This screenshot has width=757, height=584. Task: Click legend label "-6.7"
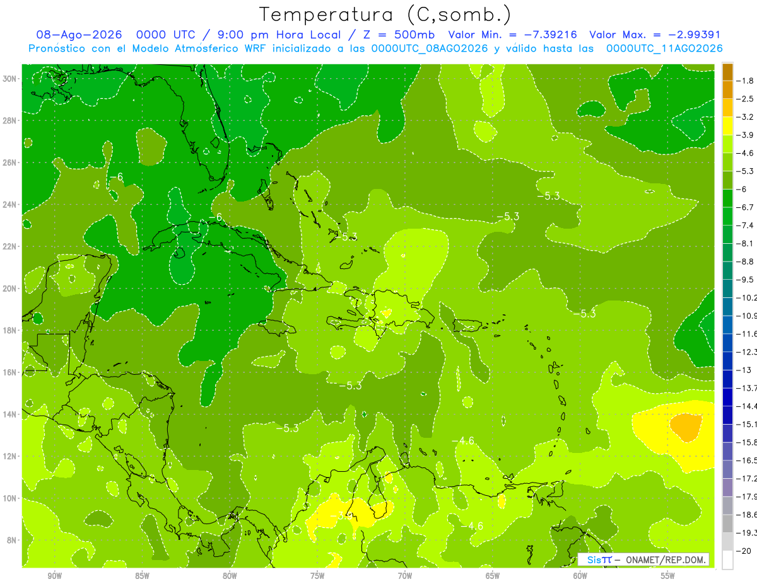pyautogui.click(x=746, y=207)
